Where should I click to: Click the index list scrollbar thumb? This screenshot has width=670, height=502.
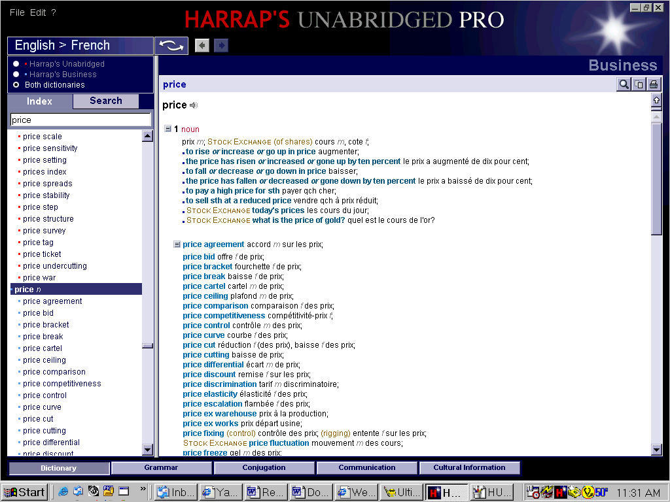(x=147, y=346)
